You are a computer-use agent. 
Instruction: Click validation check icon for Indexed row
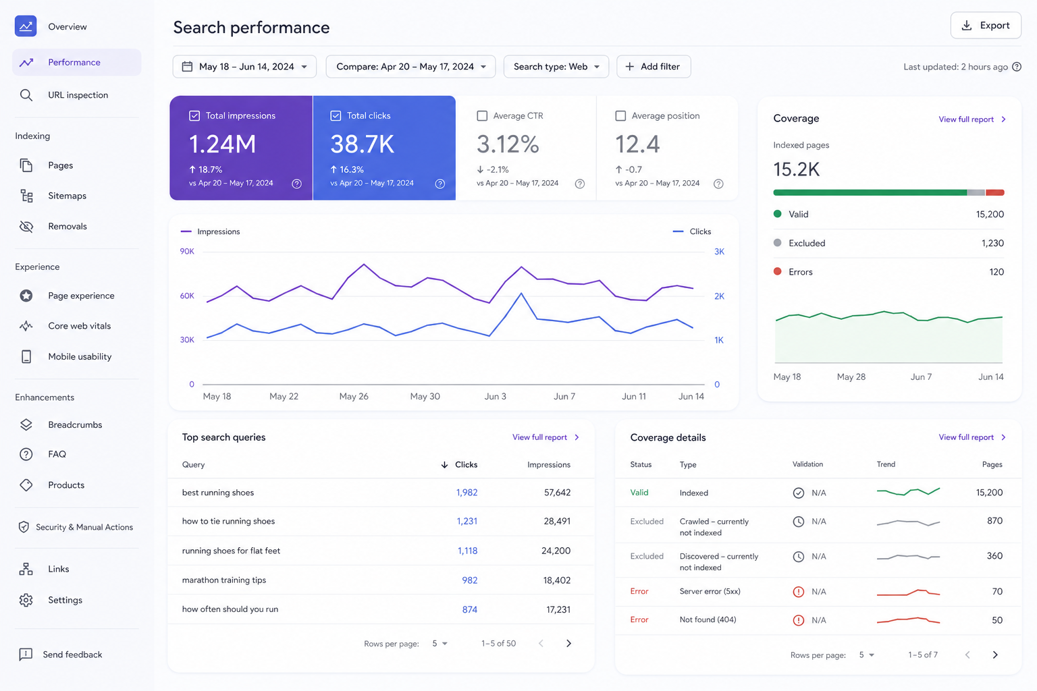pyautogui.click(x=799, y=493)
